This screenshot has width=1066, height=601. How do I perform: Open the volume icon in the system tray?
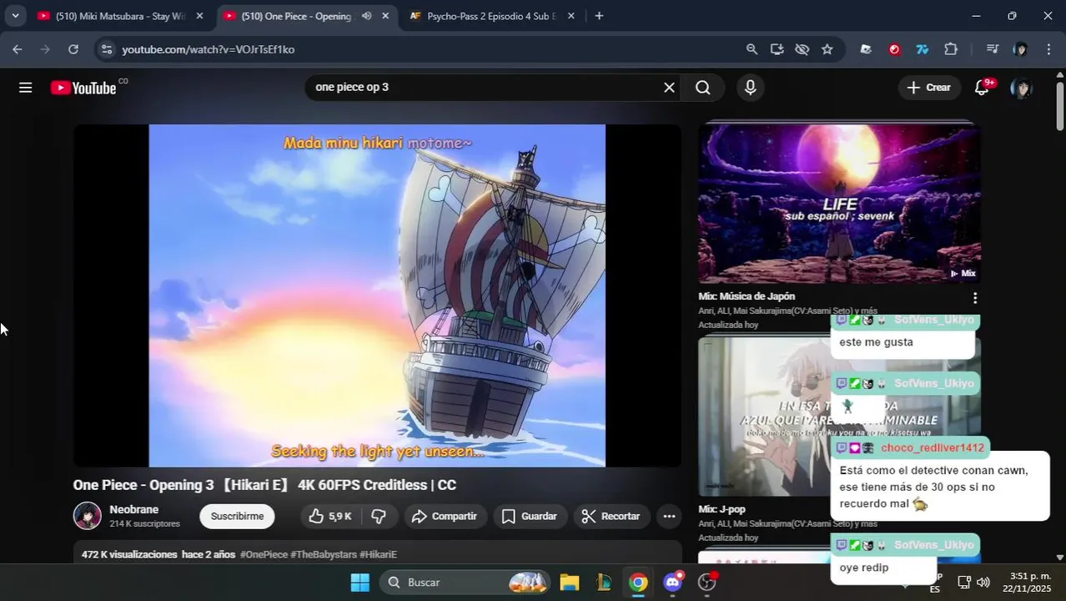(x=983, y=582)
